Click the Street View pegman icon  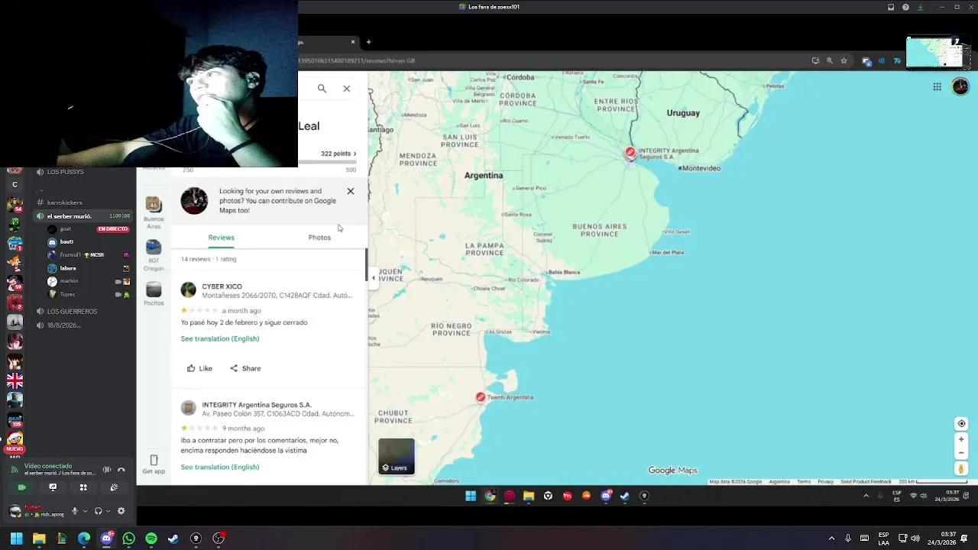click(x=961, y=468)
